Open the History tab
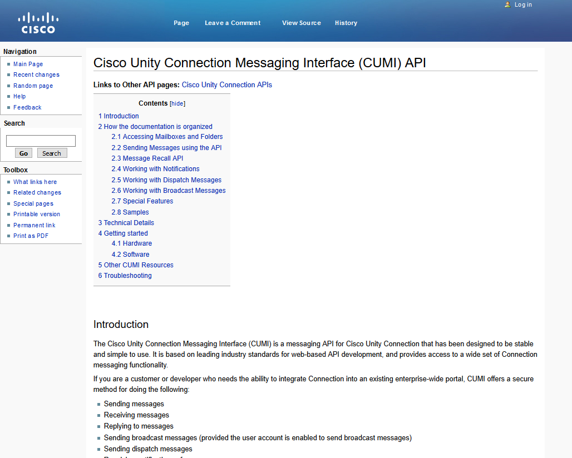The width and height of the screenshot is (572, 458). tap(346, 23)
